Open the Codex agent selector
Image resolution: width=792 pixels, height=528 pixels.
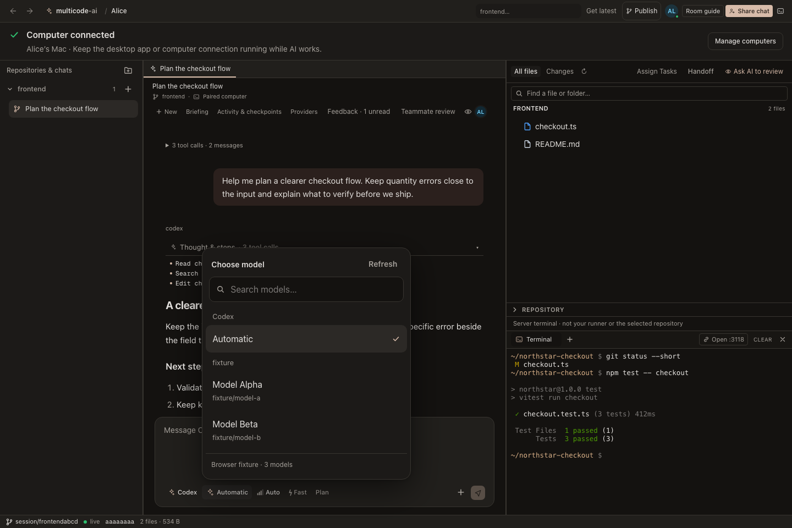point(183,493)
